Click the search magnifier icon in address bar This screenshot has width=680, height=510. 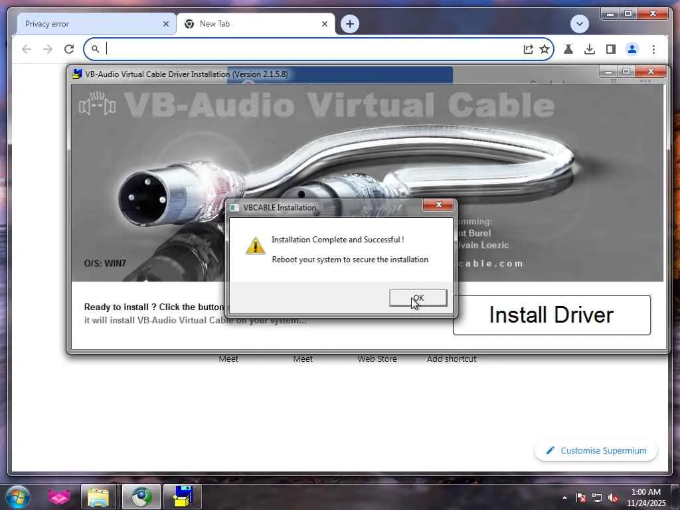click(x=96, y=49)
